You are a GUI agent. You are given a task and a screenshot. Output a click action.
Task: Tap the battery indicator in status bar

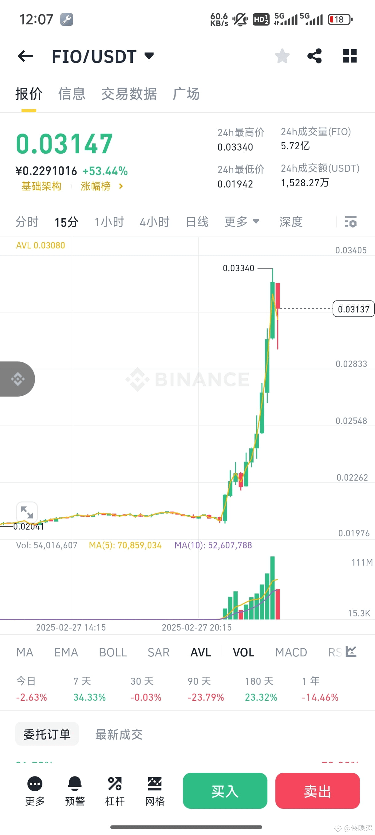(x=339, y=19)
